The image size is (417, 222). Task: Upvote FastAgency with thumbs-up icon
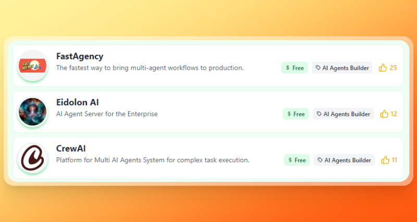point(383,68)
